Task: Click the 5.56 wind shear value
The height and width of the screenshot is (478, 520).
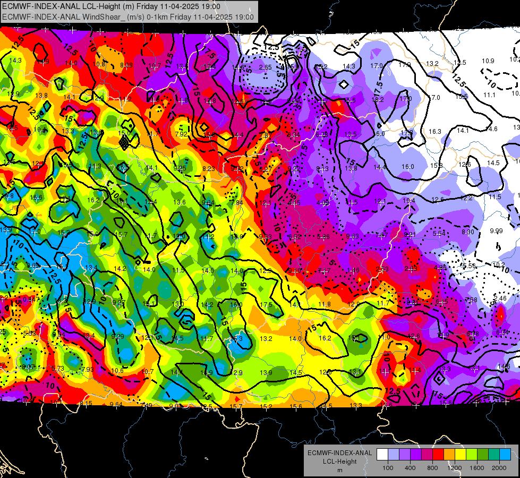Action: click(x=470, y=266)
